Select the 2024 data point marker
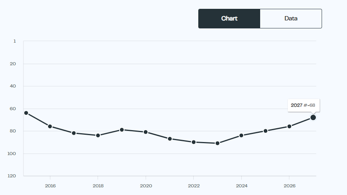 [241, 135]
